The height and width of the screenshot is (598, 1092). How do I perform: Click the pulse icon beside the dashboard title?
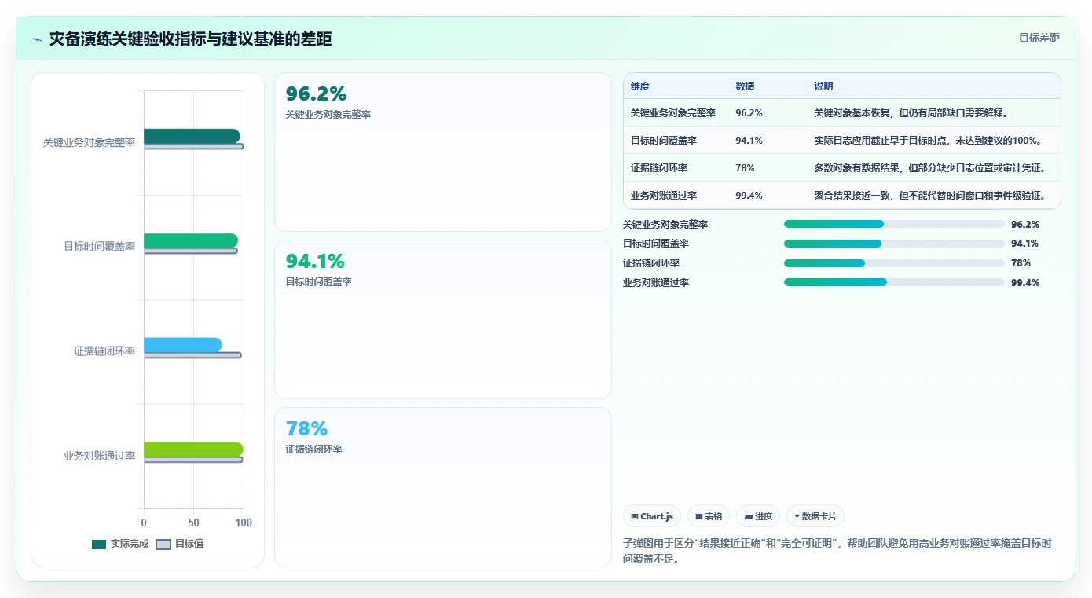[38, 39]
